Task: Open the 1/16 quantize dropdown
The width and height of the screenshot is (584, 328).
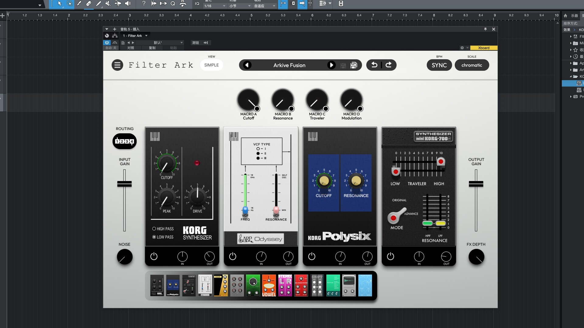Action: click(x=215, y=6)
